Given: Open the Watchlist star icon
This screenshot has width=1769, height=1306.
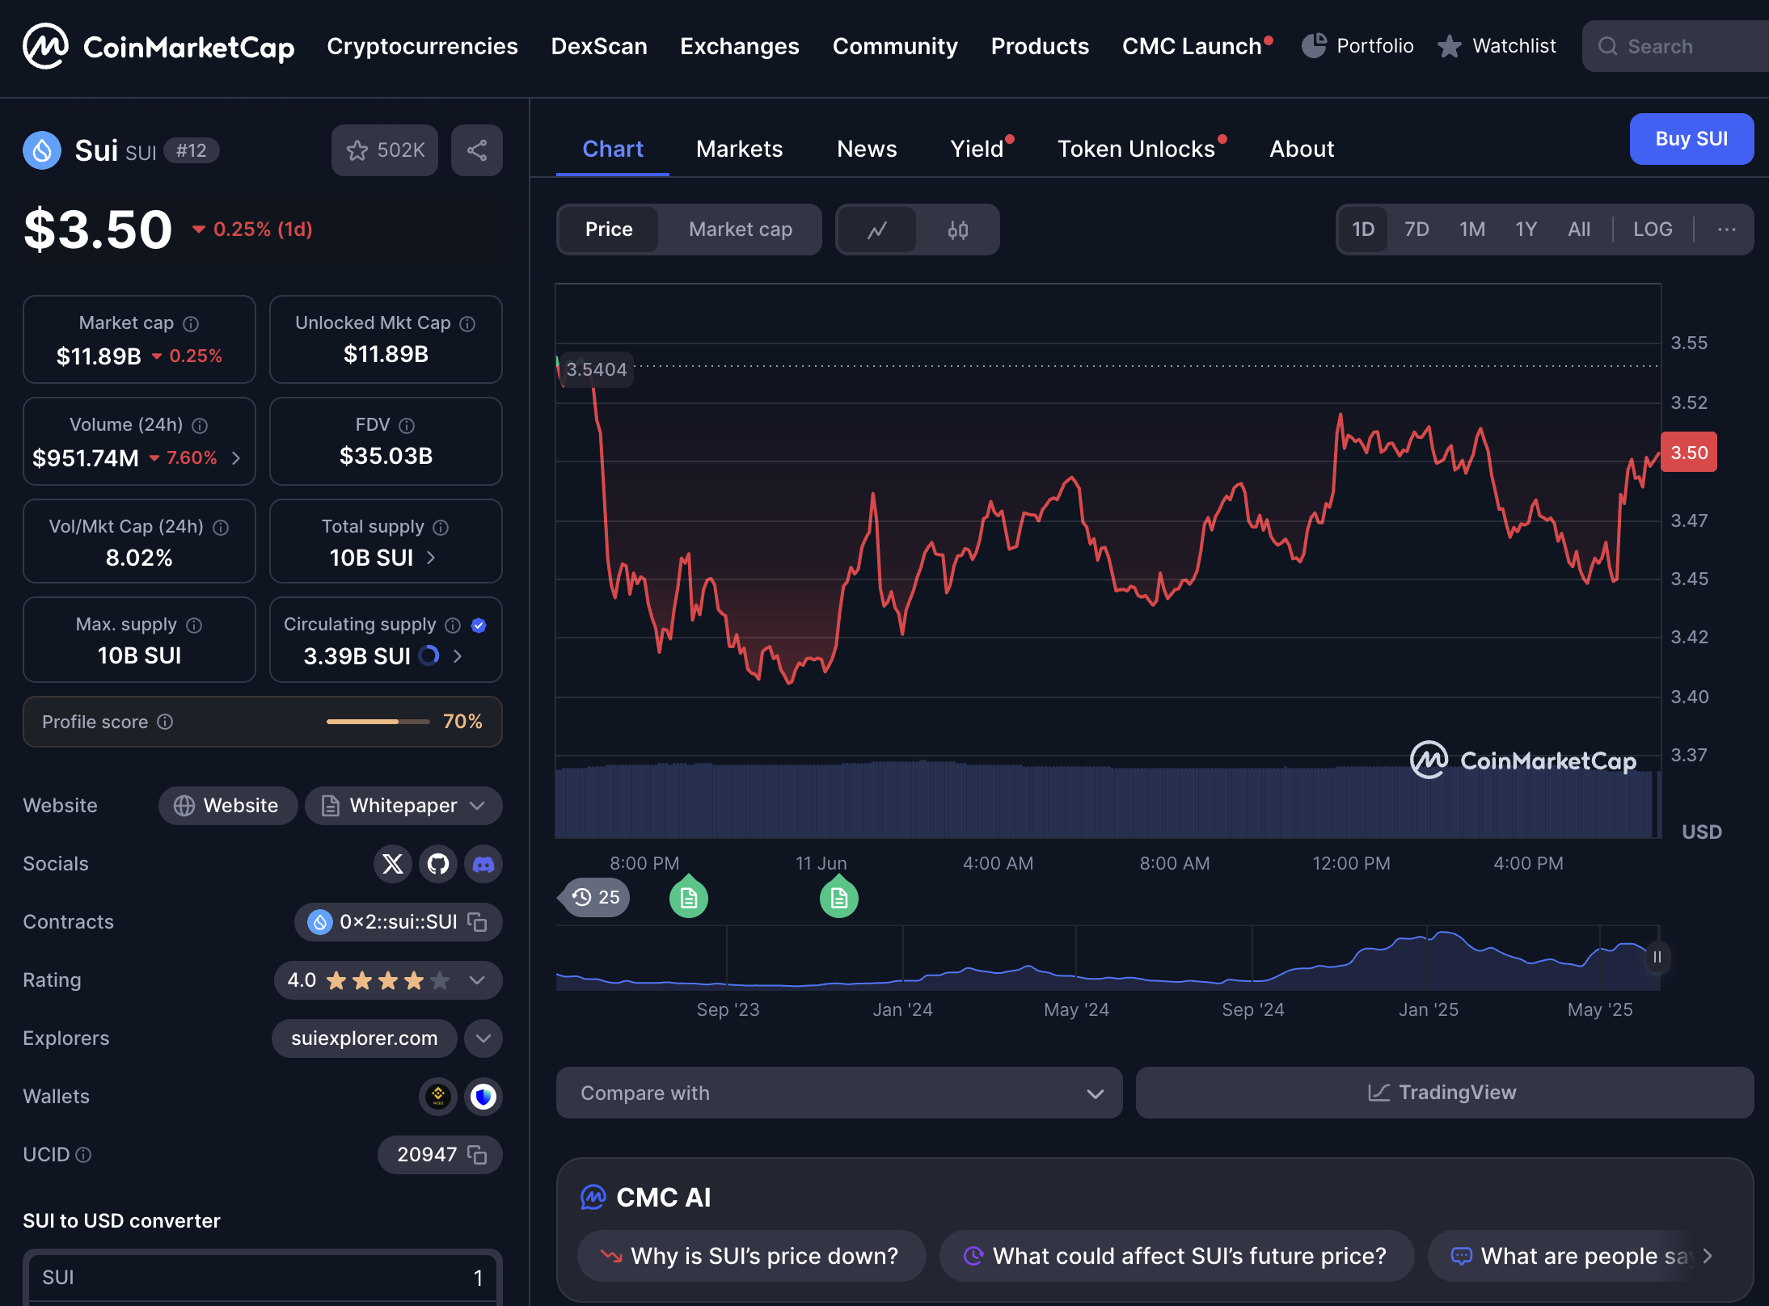Looking at the screenshot, I should click(1449, 46).
